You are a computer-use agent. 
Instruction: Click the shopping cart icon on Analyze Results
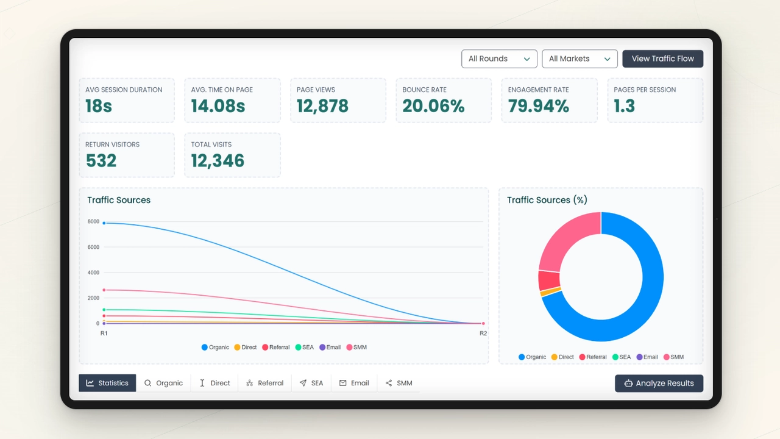tap(629, 384)
